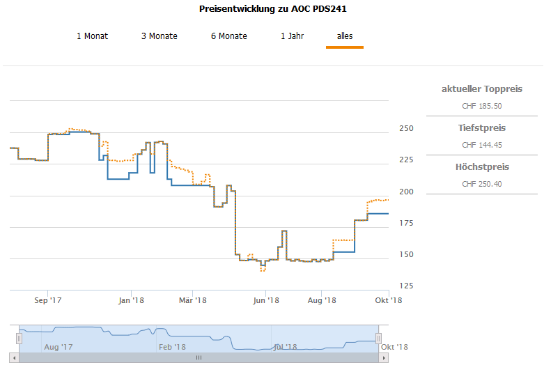Click the CHF 185.50 current price
The image size is (544, 372).
(x=482, y=107)
